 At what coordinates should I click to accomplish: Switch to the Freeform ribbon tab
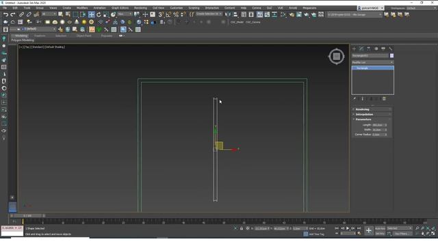coord(40,36)
